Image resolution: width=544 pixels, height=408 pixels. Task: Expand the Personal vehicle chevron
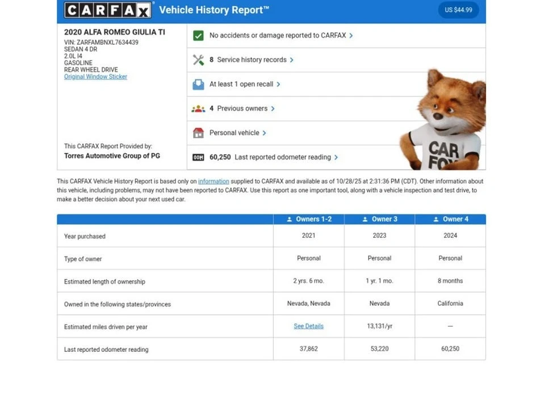[x=265, y=133]
